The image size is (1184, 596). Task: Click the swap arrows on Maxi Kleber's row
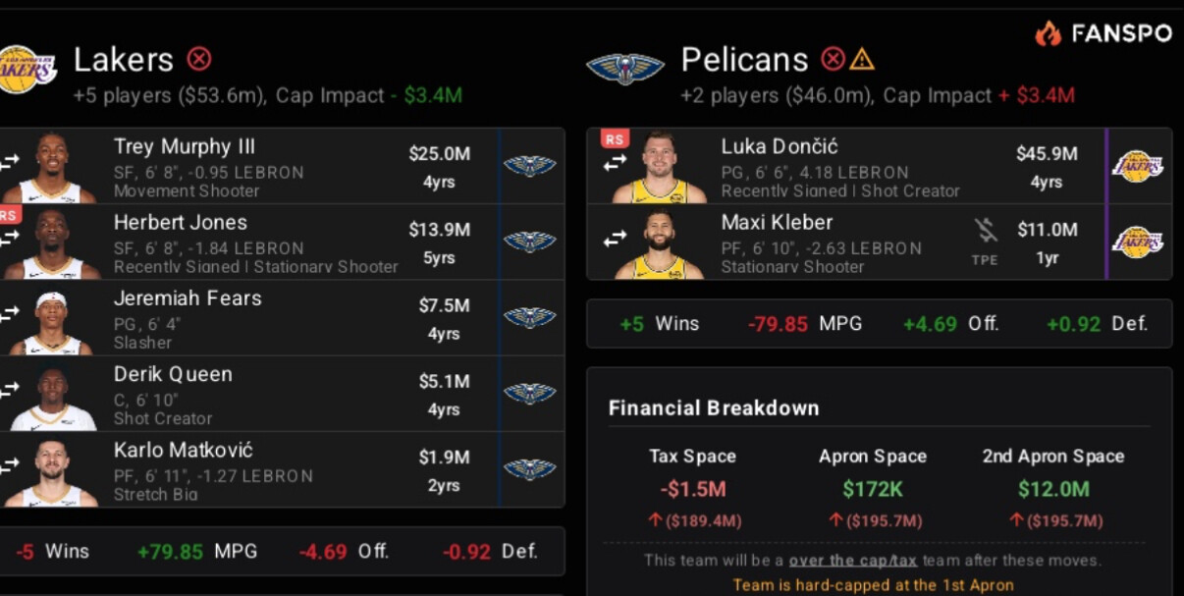[x=616, y=240]
